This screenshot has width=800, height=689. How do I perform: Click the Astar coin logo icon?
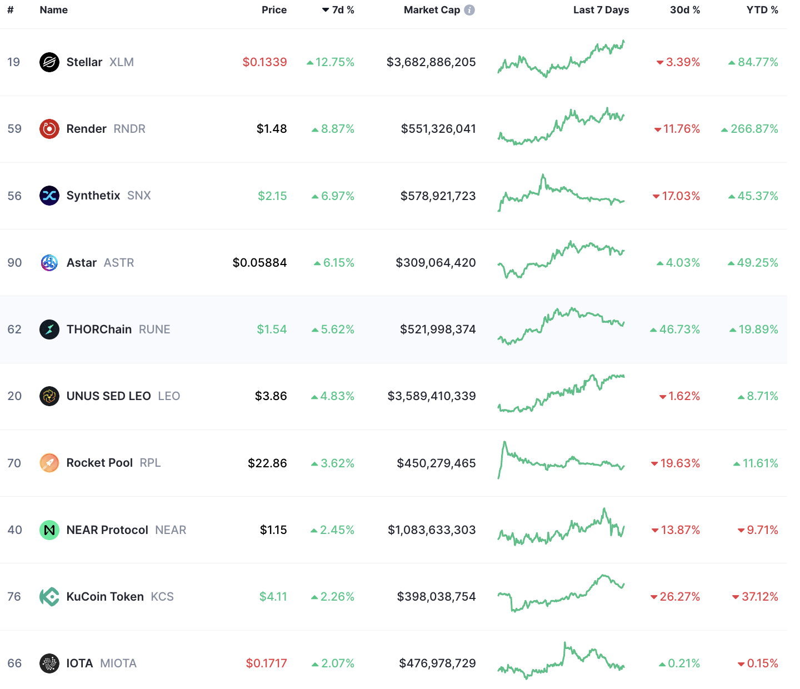[x=49, y=263]
